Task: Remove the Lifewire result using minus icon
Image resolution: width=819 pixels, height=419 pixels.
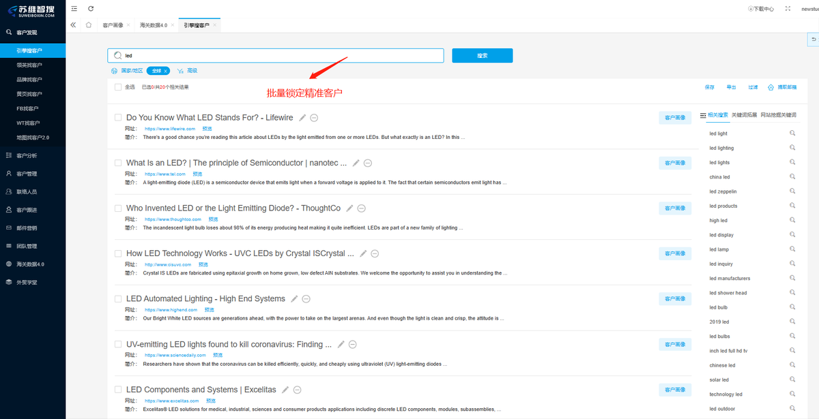Action: tap(314, 118)
